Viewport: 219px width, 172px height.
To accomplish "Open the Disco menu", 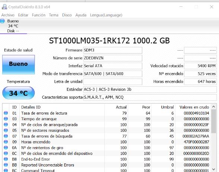I will click(67, 15).
